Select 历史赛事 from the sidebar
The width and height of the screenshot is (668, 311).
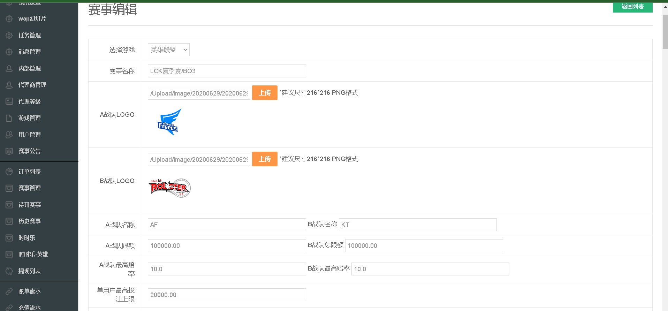pos(30,221)
